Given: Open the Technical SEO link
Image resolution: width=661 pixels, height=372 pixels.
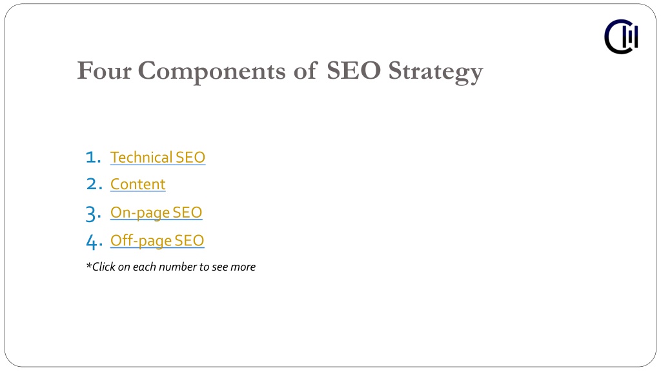Looking at the screenshot, I should click(158, 158).
